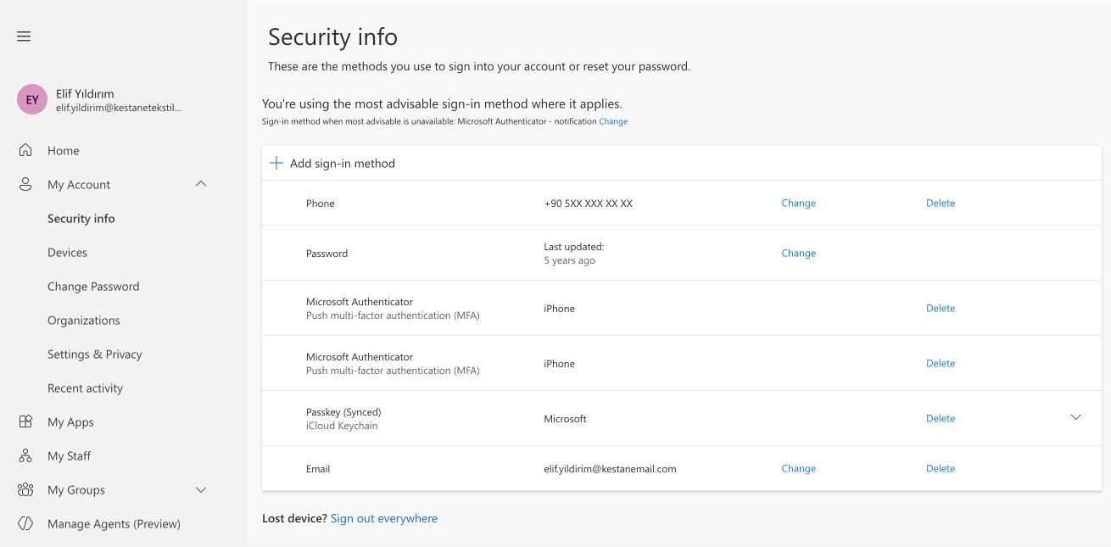Viewport: 1111px width, 547px height.
Task: Click the My Apps icon
Action: click(x=25, y=421)
